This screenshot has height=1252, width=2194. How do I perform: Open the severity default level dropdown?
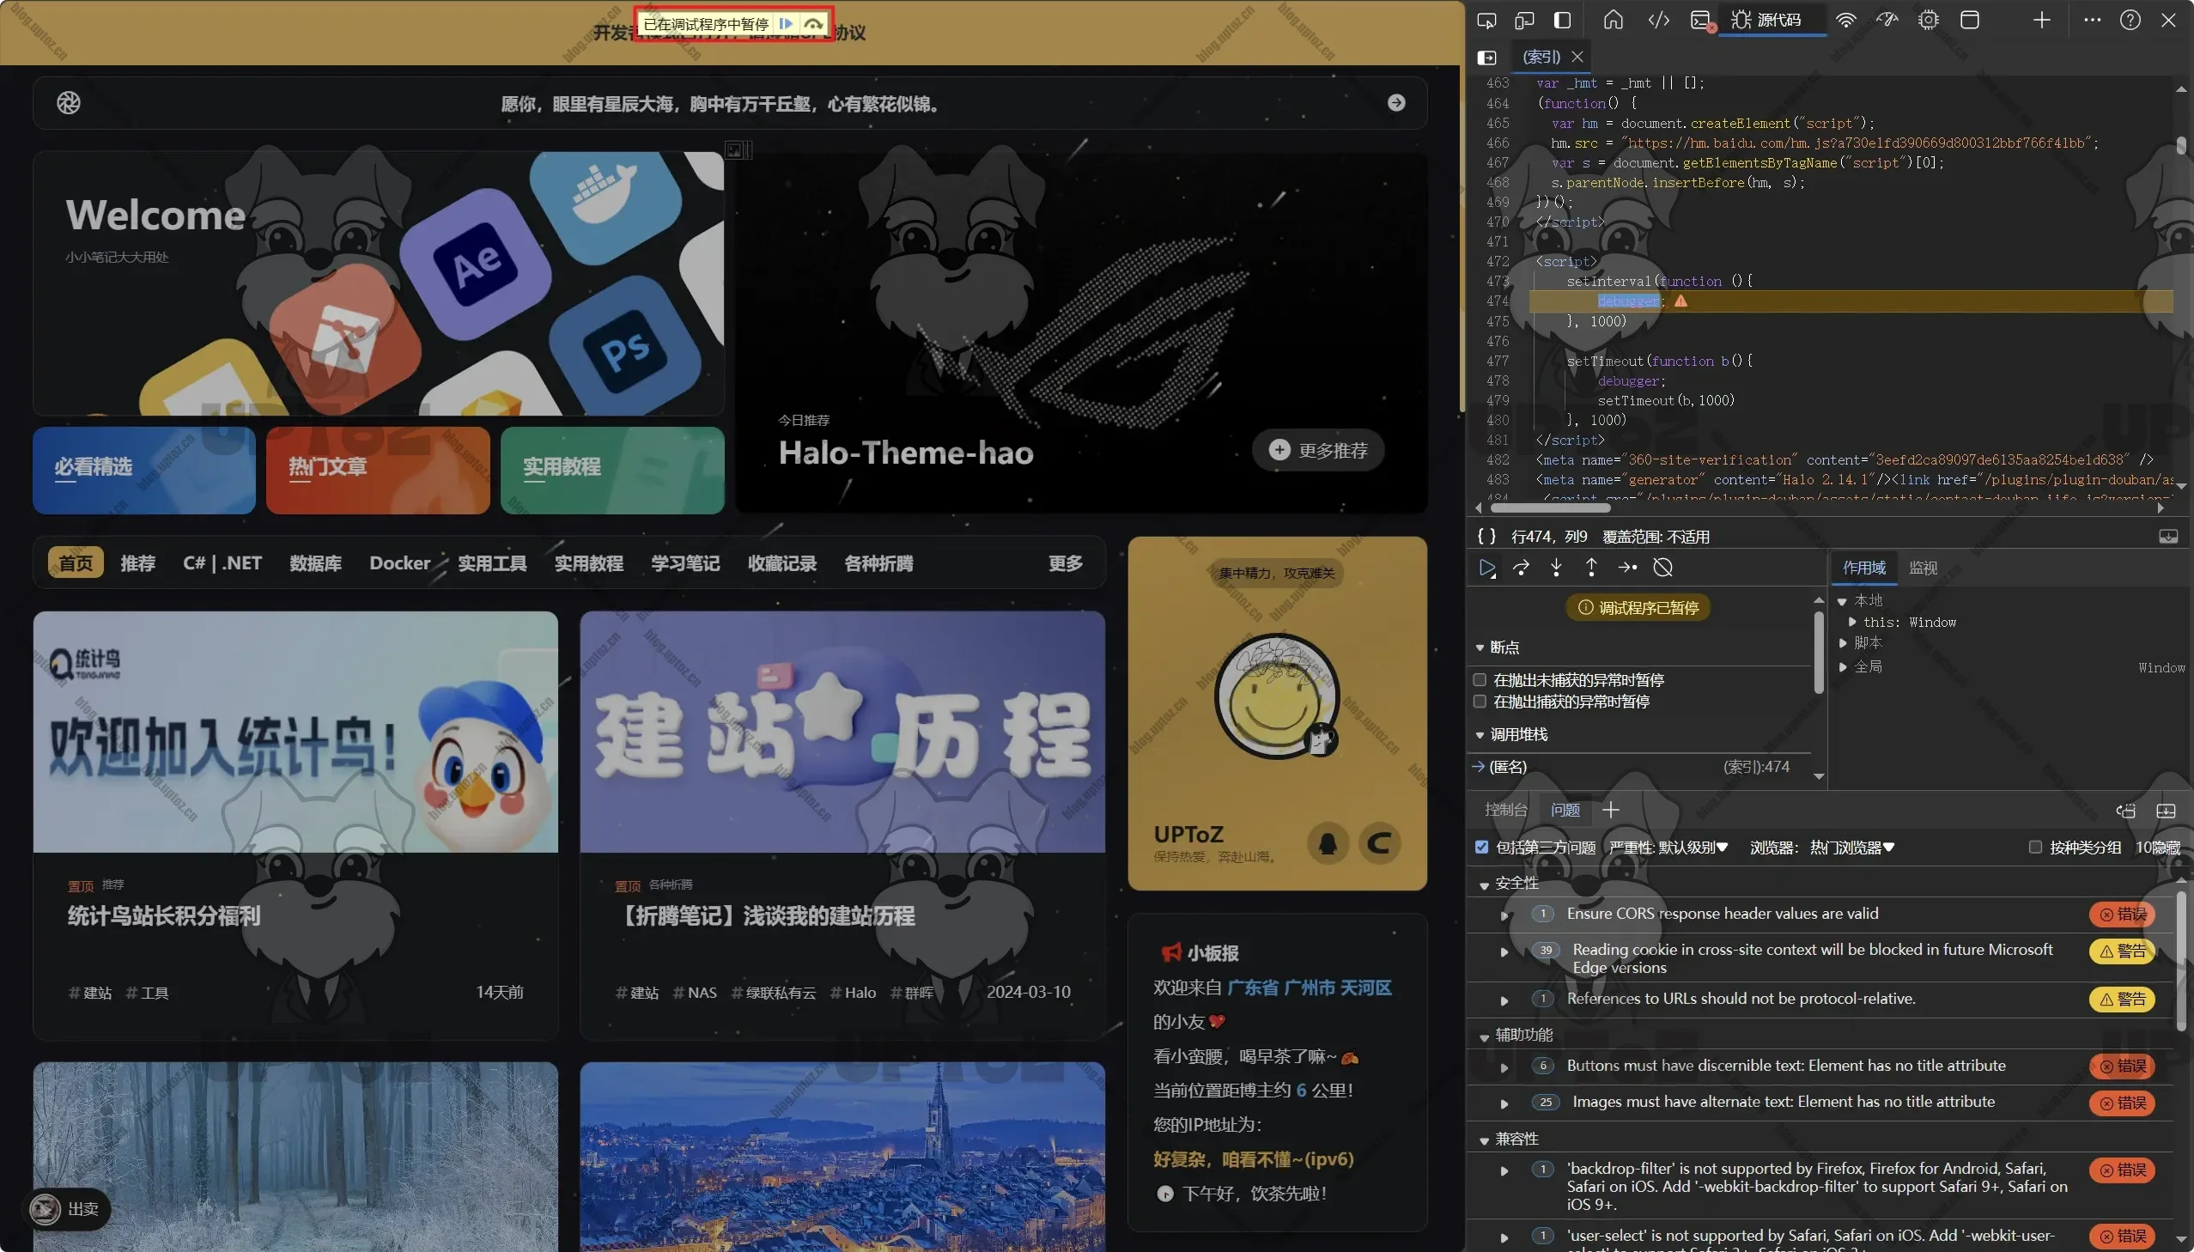1668,848
